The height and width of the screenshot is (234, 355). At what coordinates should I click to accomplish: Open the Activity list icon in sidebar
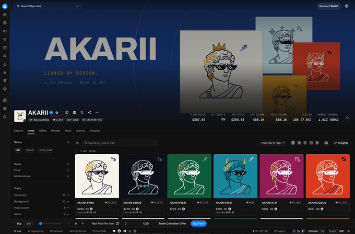point(5,56)
